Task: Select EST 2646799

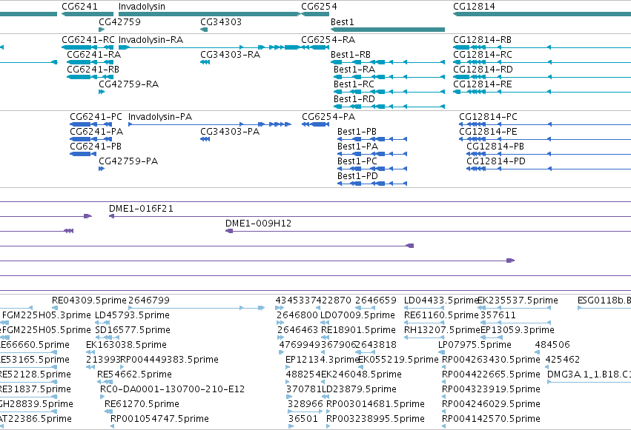Action: point(148,300)
